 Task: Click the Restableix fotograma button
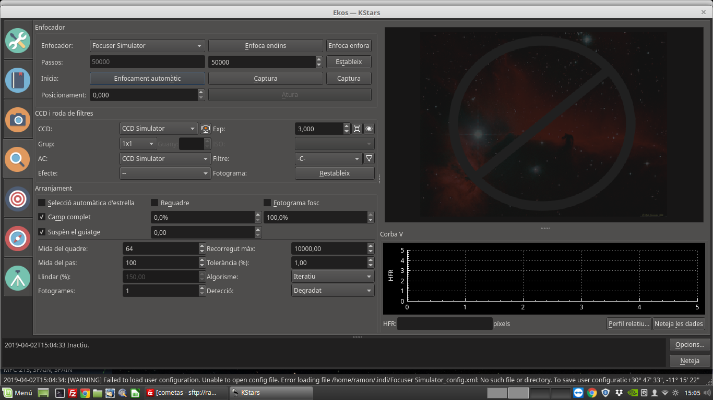pos(335,173)
